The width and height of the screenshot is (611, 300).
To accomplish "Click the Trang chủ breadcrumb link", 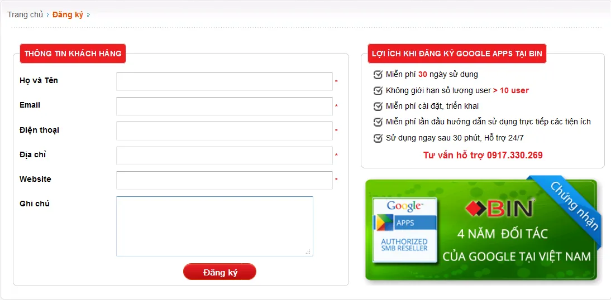I will click(x=25, y=15).
